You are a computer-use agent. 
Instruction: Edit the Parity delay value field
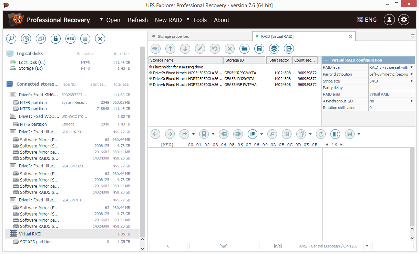point(391,88)
